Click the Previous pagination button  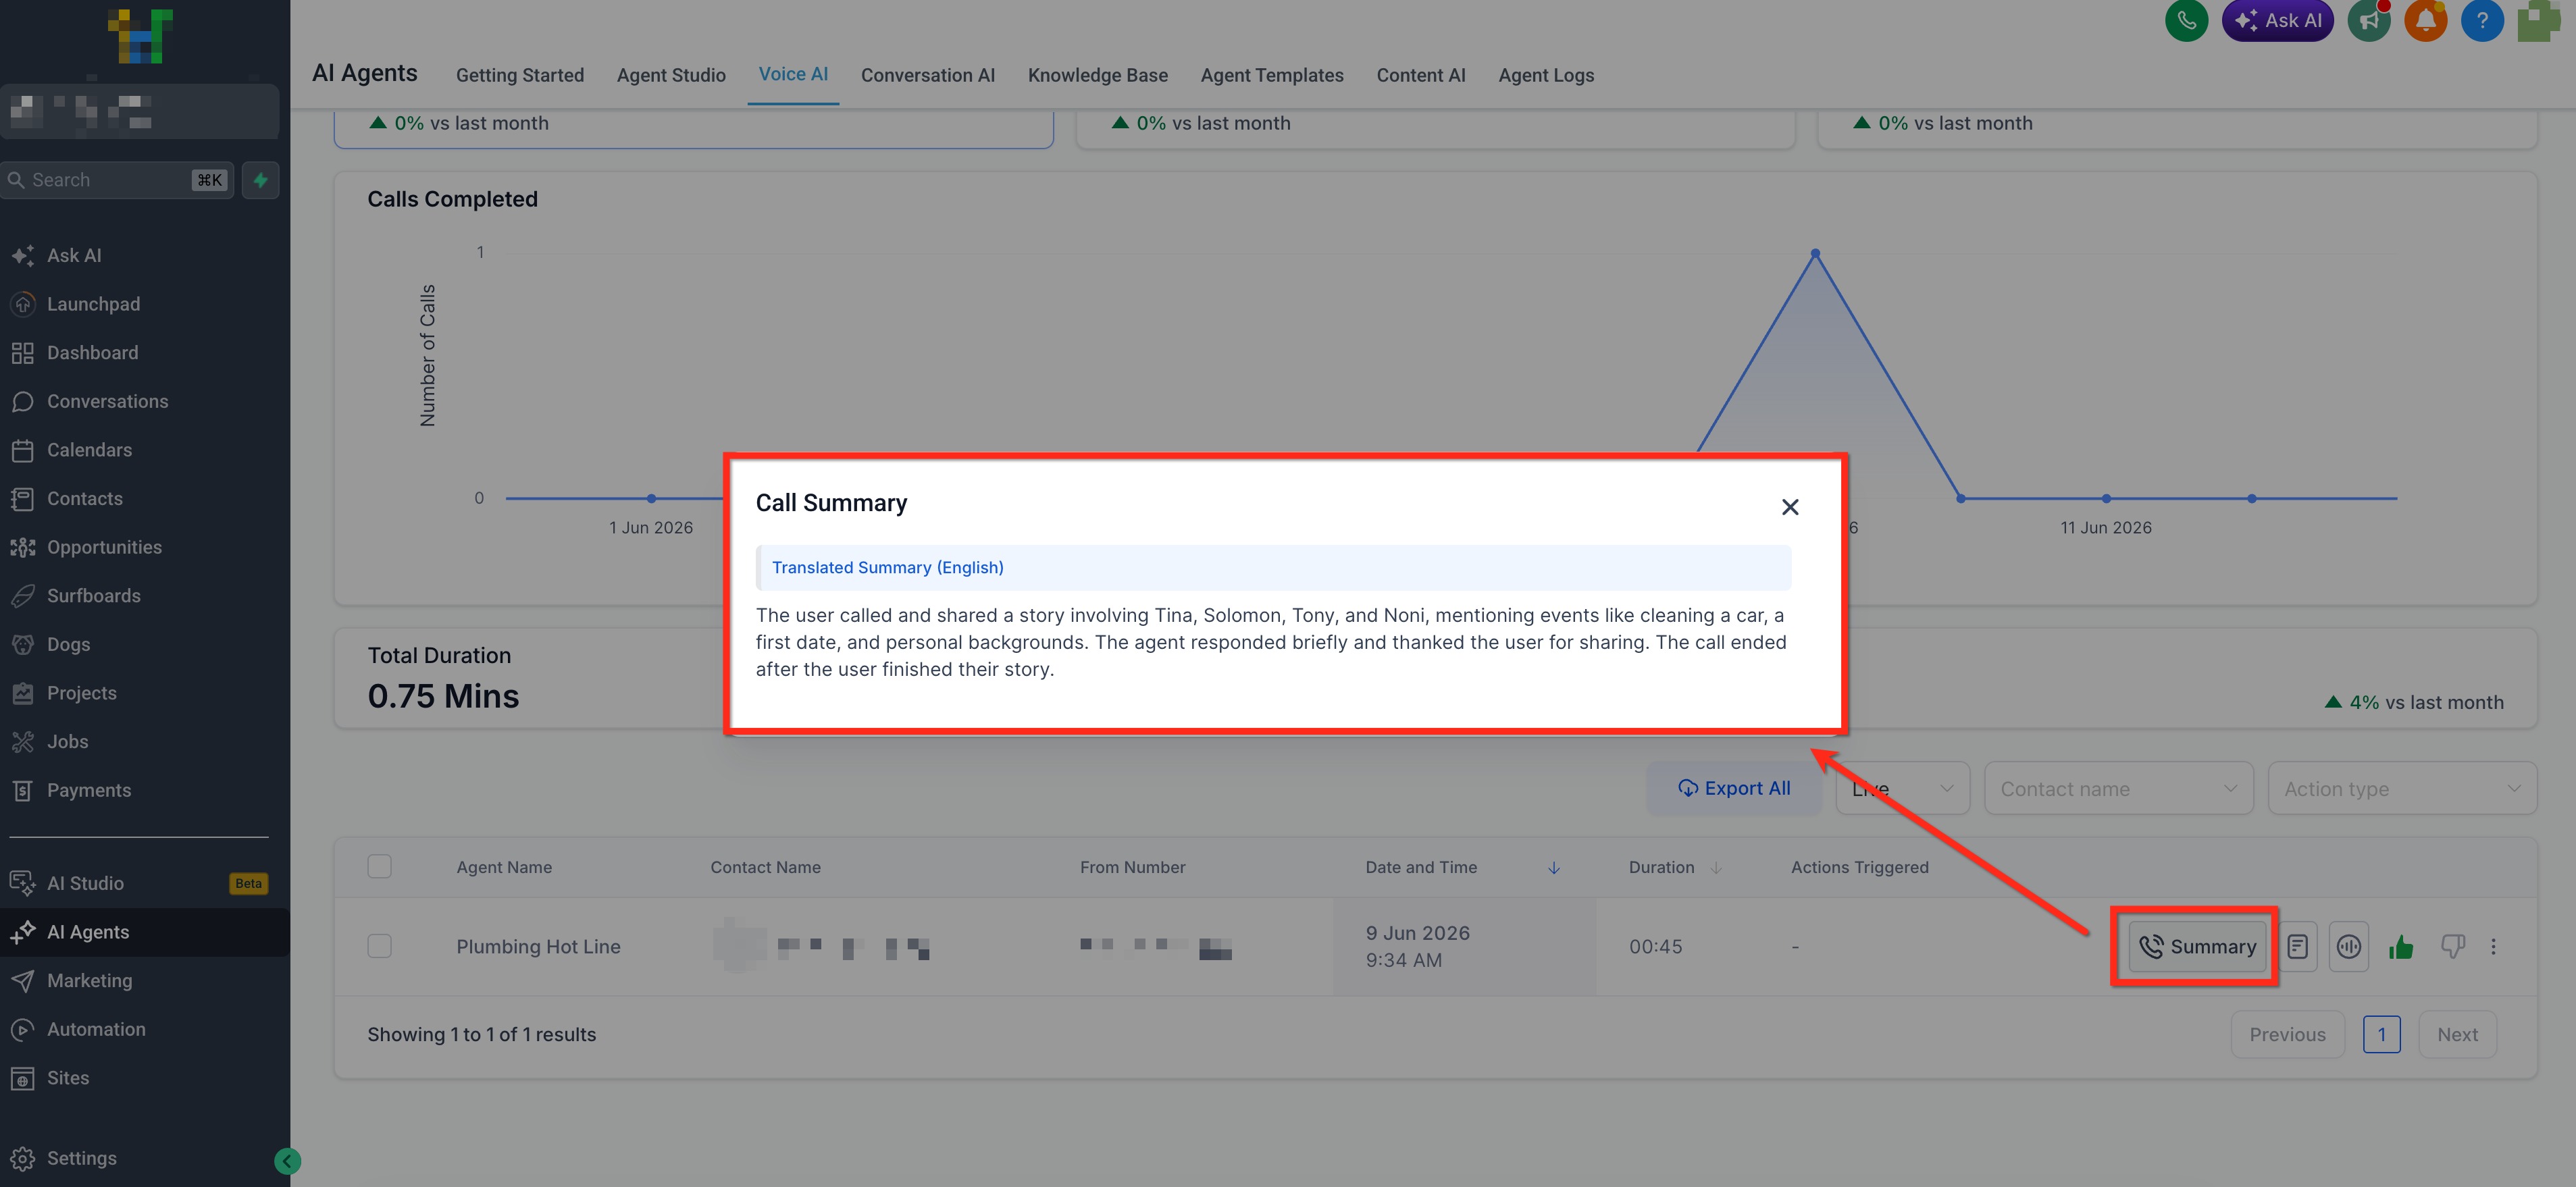pyautogui.click(x=2287, y=1034)
